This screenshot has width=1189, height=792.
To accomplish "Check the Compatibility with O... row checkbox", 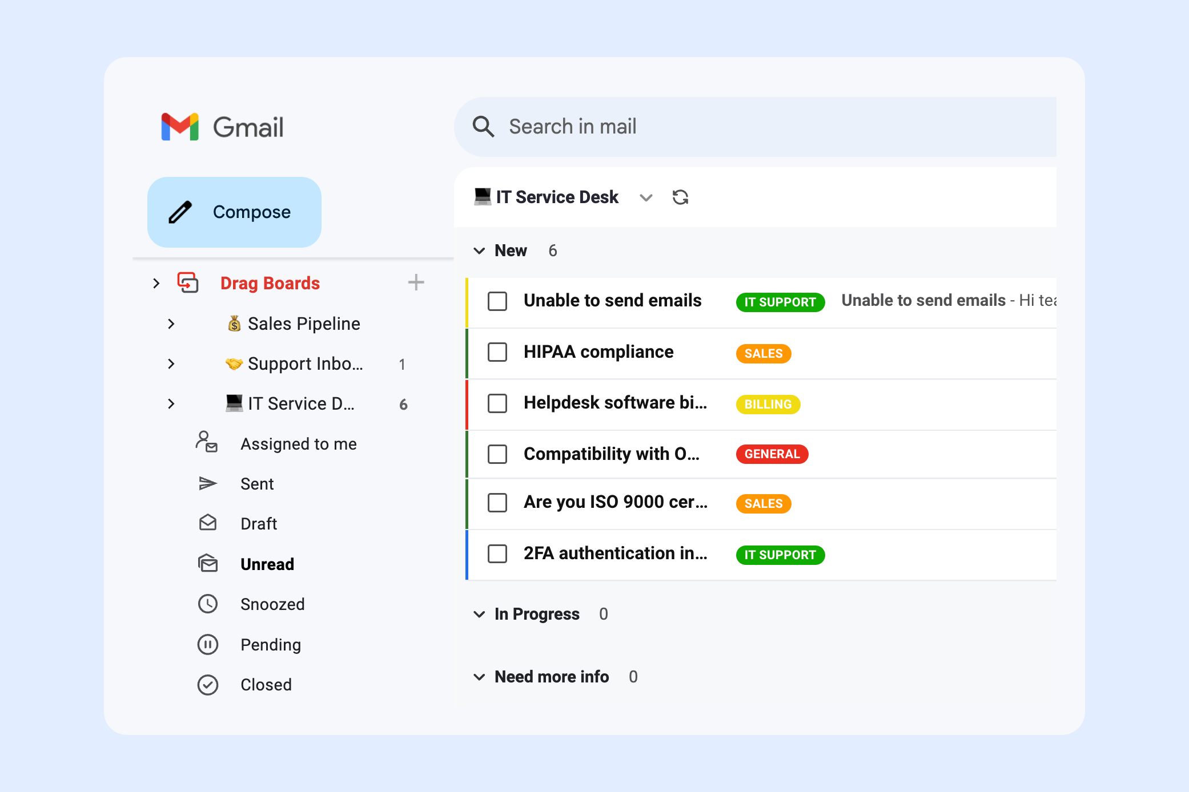I will click(497, 454).
